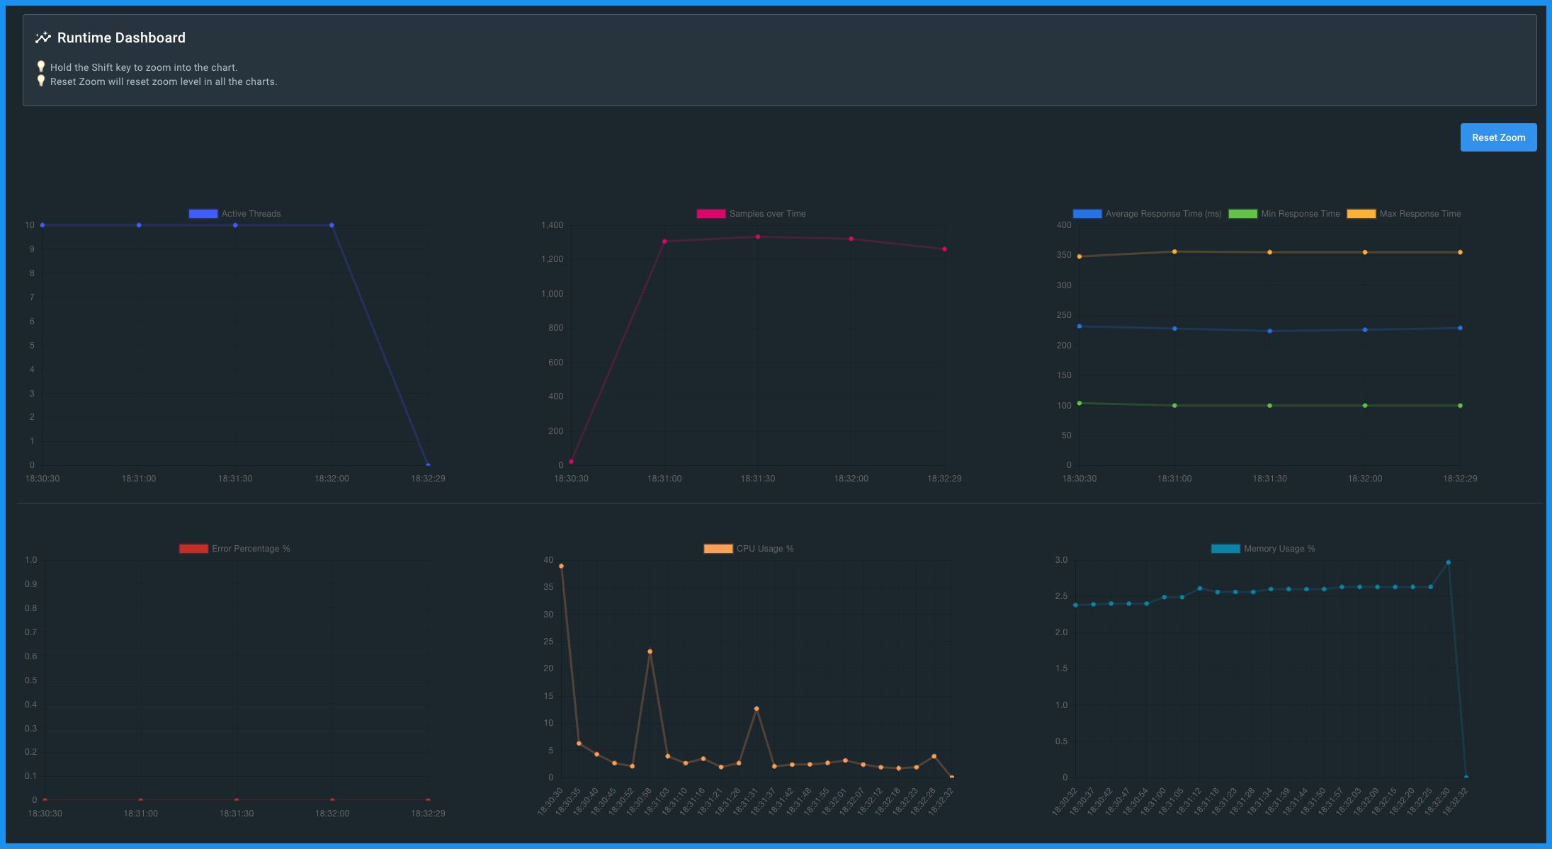Viewport: 1552px width, 849px height.
Task: Click the first CPU Usage point near 39
Action: (x=561, y=566)
